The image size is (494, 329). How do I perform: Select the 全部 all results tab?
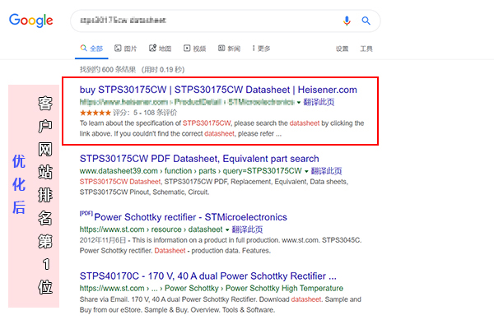(x=91, y=49)
